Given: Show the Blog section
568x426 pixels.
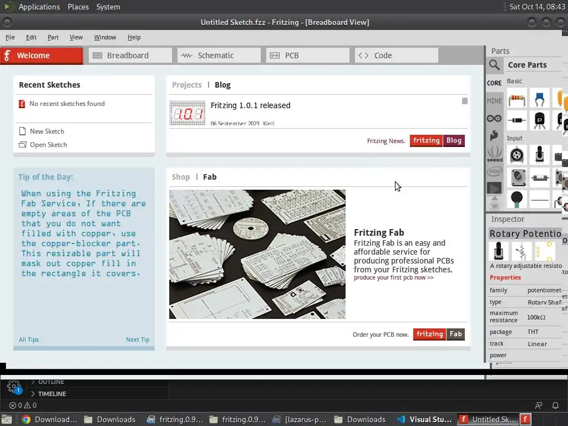Looking at the screenshot, I should click(x=222, y=85).
